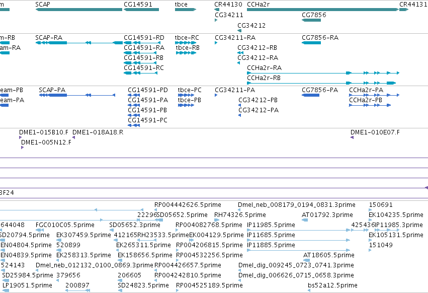Click the CG14591 gene label
Viewport: 428px width, 293px height.
coord(138,5)
